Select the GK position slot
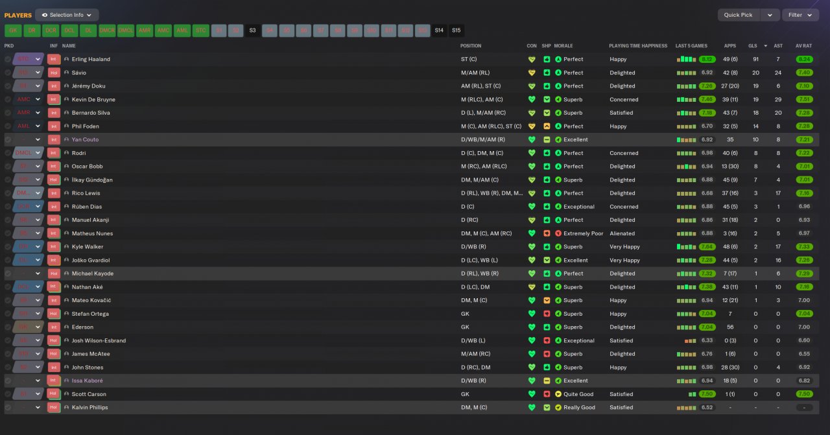Image resolution: width=830 pixels, height=435 pixels. (13, 30)
